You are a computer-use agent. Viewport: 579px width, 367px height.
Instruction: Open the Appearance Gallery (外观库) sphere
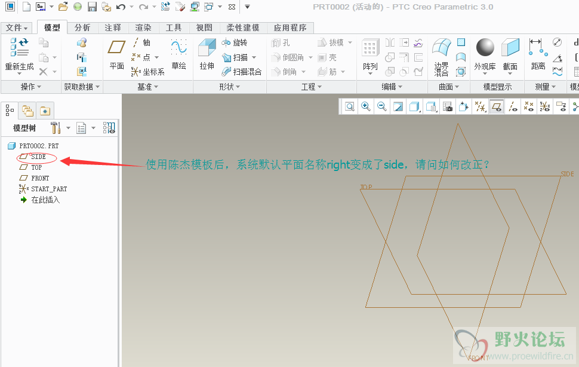coord(485,47)
